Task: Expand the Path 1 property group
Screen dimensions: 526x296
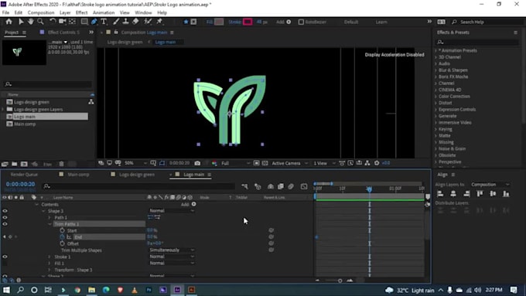Action: point(50,218)
